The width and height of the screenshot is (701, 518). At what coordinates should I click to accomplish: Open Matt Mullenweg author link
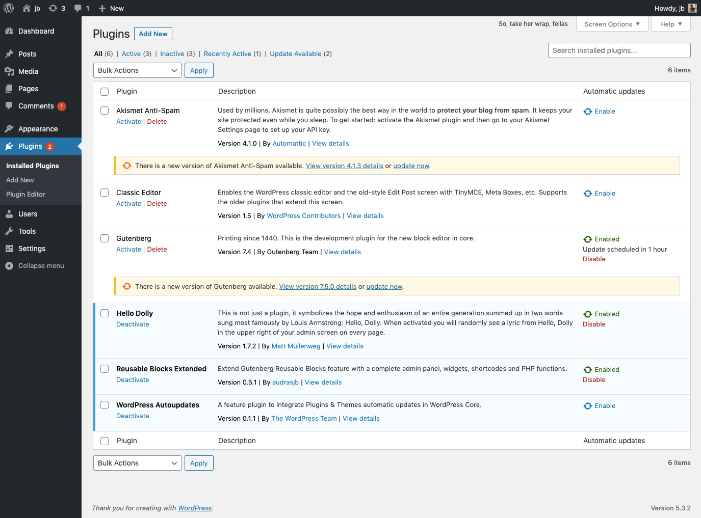tap(296, 346)
